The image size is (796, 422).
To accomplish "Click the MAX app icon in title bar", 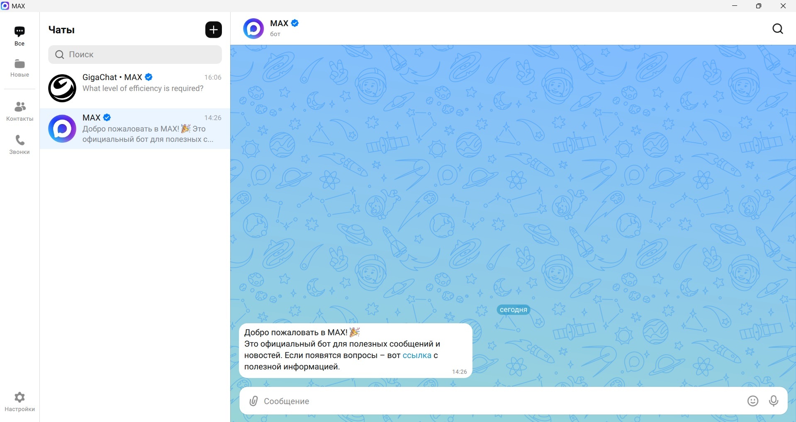I will click(x=5, y=6).
